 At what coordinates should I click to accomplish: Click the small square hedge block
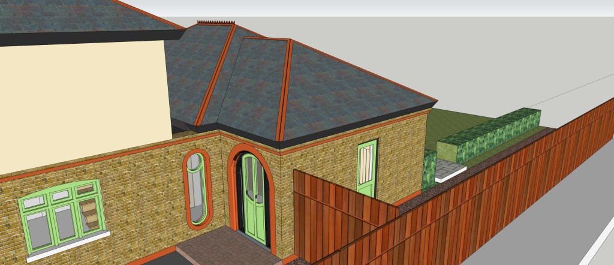coord(430,170)
